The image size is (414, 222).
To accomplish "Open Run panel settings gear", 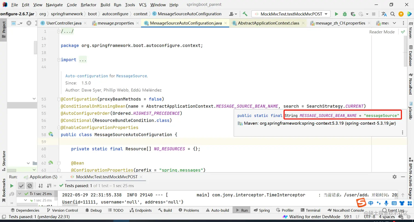I will pos(395,177).
